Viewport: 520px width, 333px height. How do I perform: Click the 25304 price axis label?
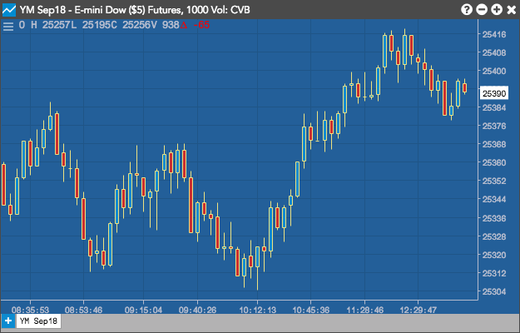pyautogui.click(x=494, y=291)
